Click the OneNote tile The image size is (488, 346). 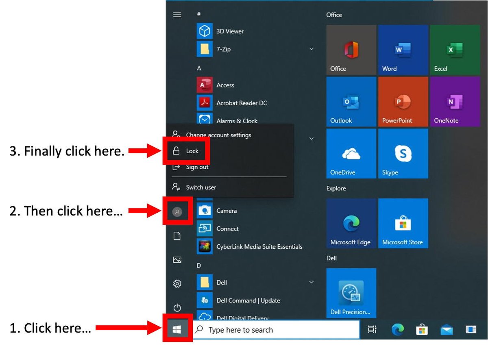[x=455, y=102]
